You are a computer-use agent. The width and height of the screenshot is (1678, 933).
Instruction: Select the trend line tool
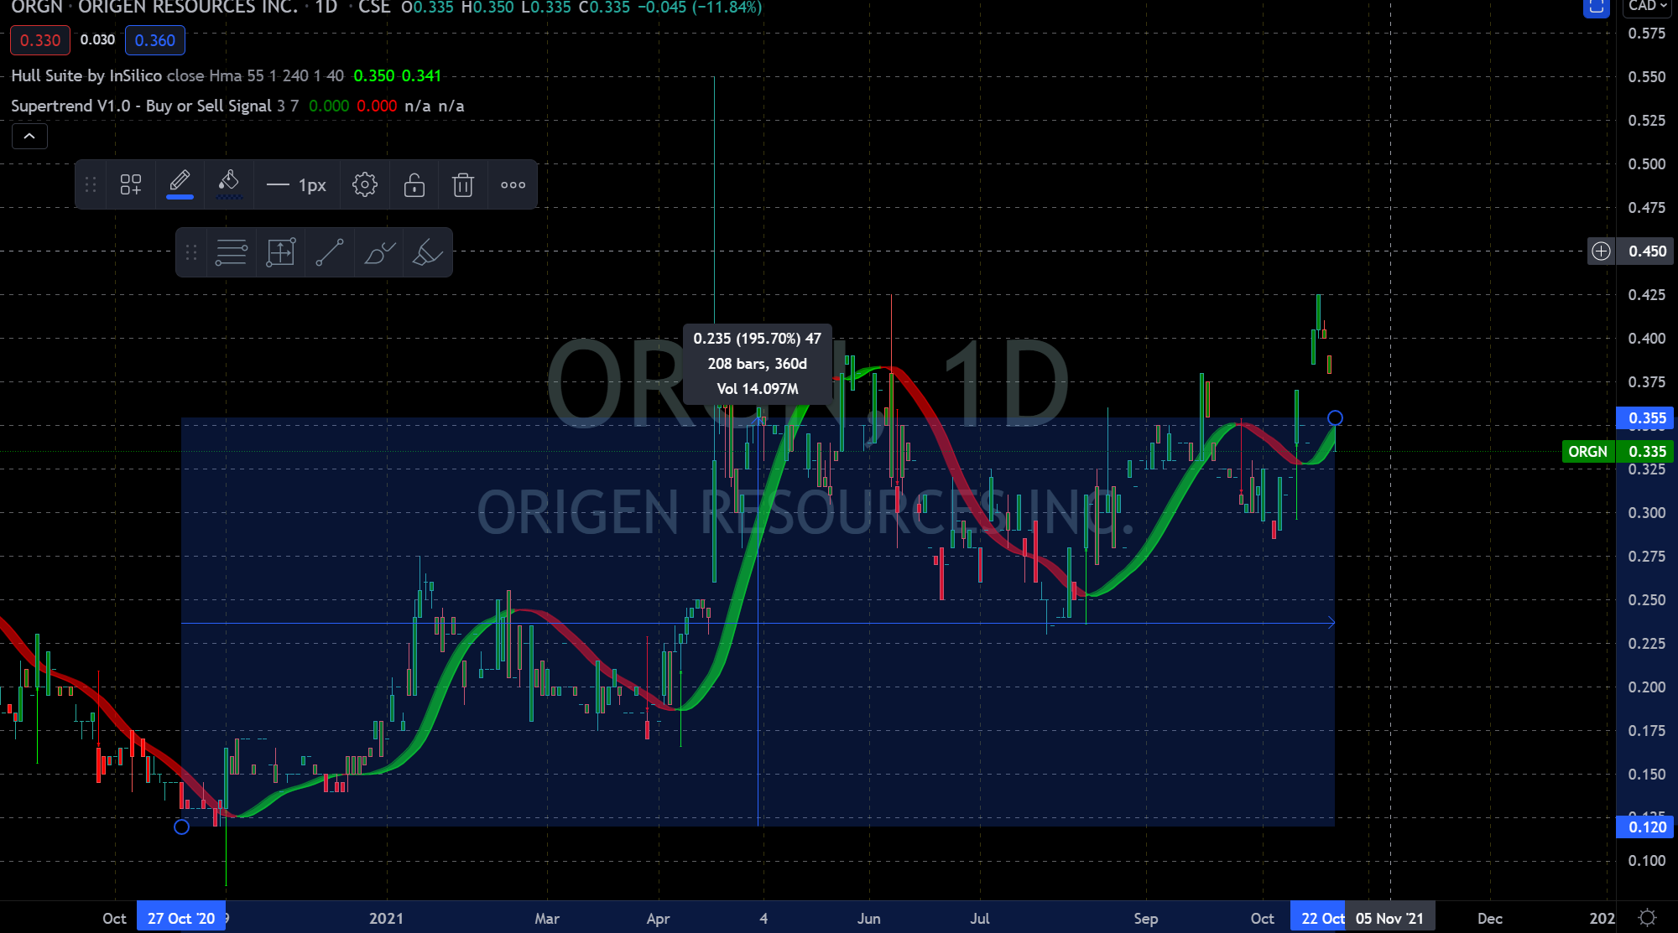[x=329, y=252]
